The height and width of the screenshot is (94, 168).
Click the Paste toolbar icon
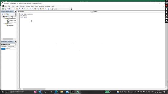(17, 9)
